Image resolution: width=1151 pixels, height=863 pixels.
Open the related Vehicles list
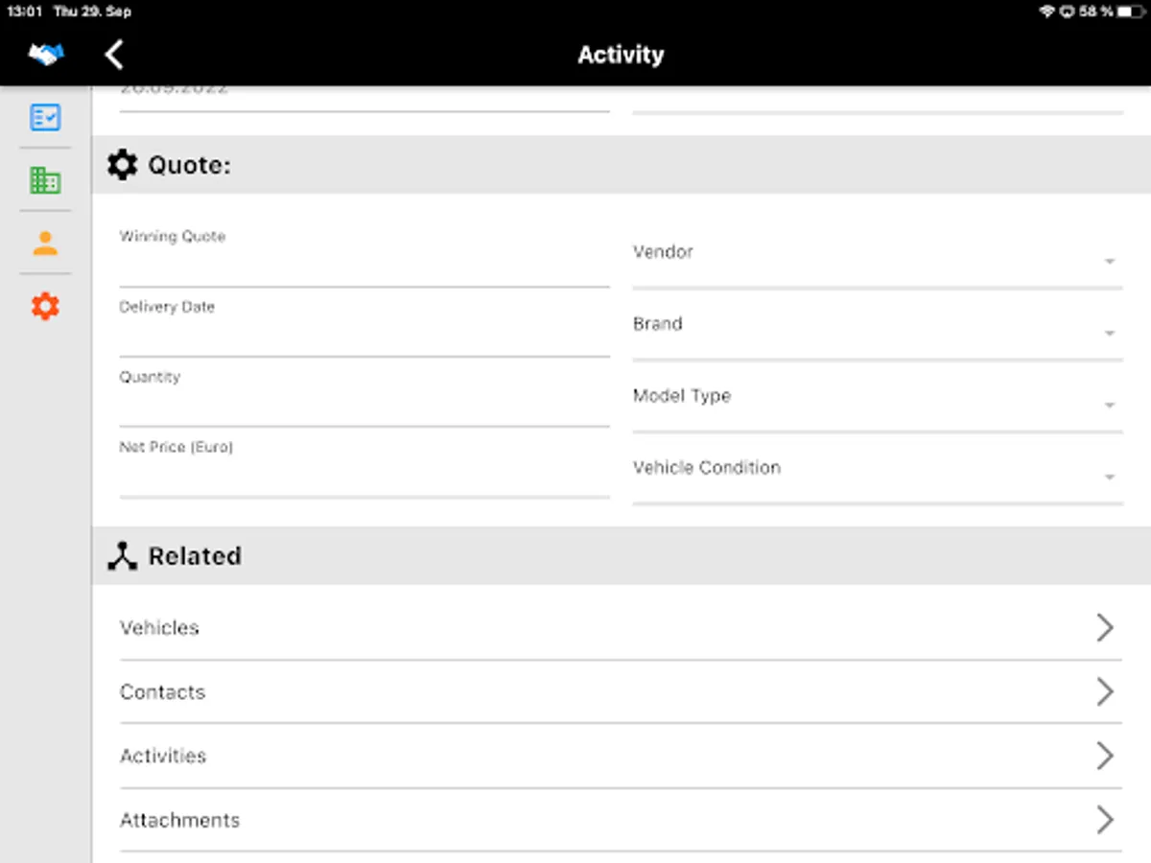point(620,628)
